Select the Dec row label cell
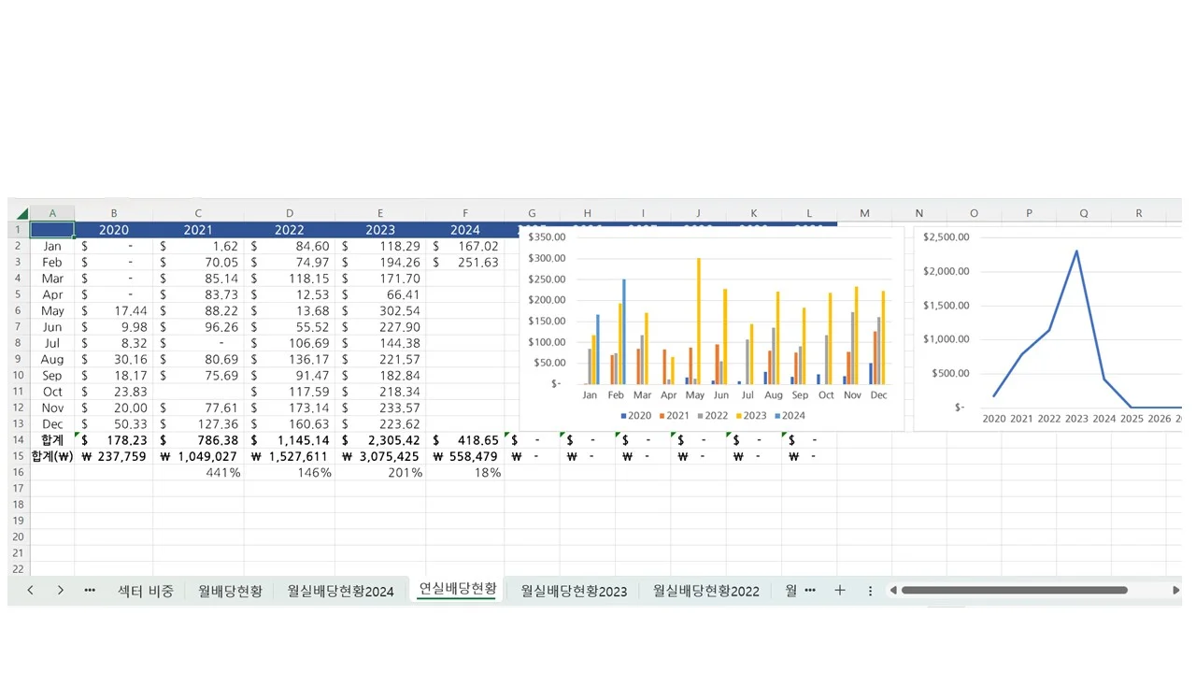 [52, 423]
